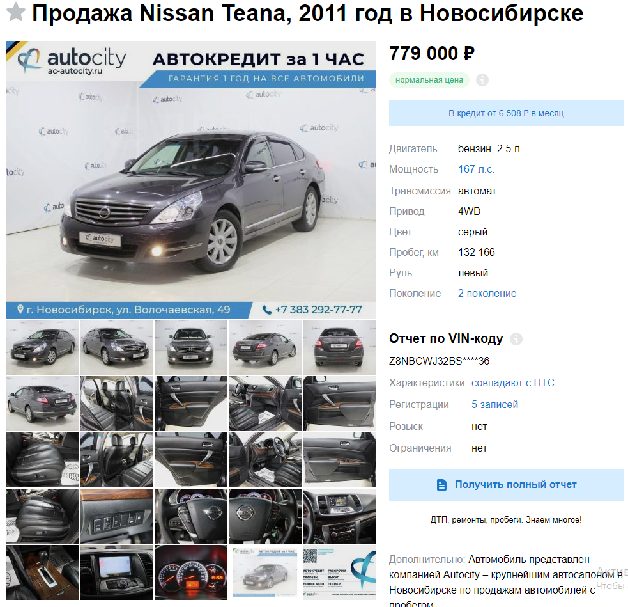Open the autocity advertisement thumbnail with car
Viewport: 628px width, 607px height.
(265, 572)
